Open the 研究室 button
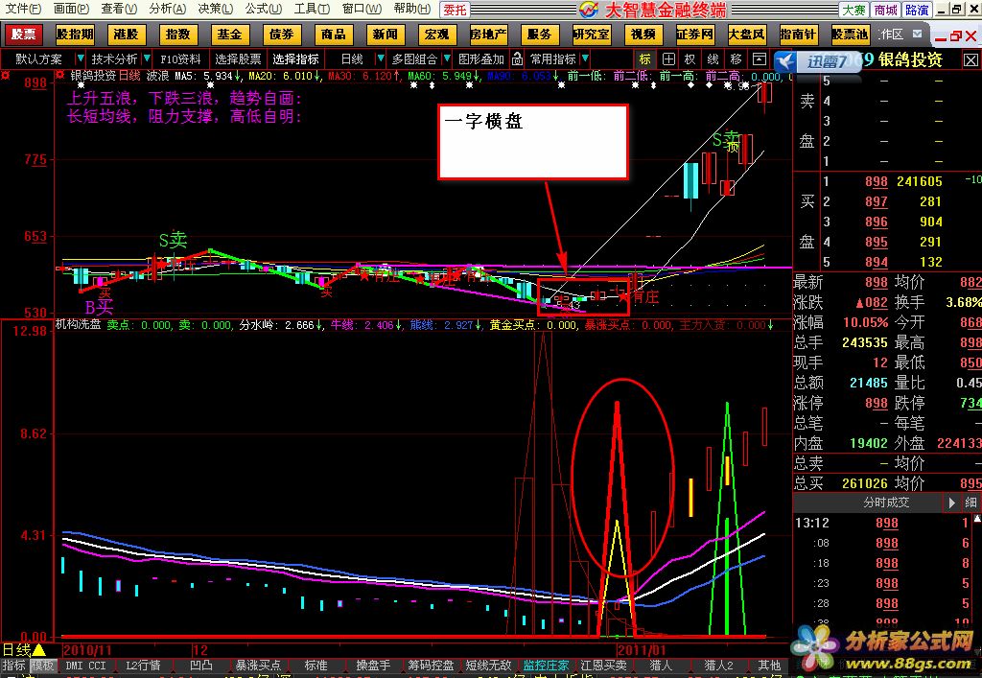This screenshot has width=982, height=678. point(591,34)
